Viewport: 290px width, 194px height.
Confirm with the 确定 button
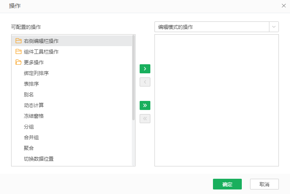coord(227,184)
